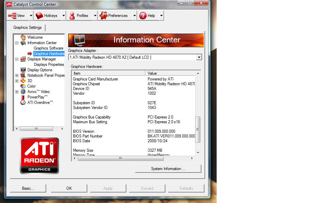Click the ATI title bar logo
The image size is (326, 203).
(x=9, y=4)
